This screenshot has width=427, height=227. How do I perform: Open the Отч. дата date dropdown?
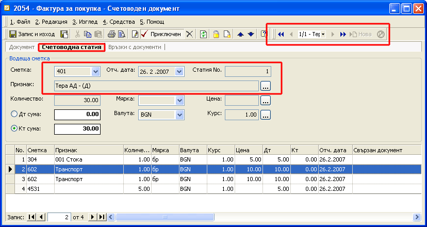(179, 71)
